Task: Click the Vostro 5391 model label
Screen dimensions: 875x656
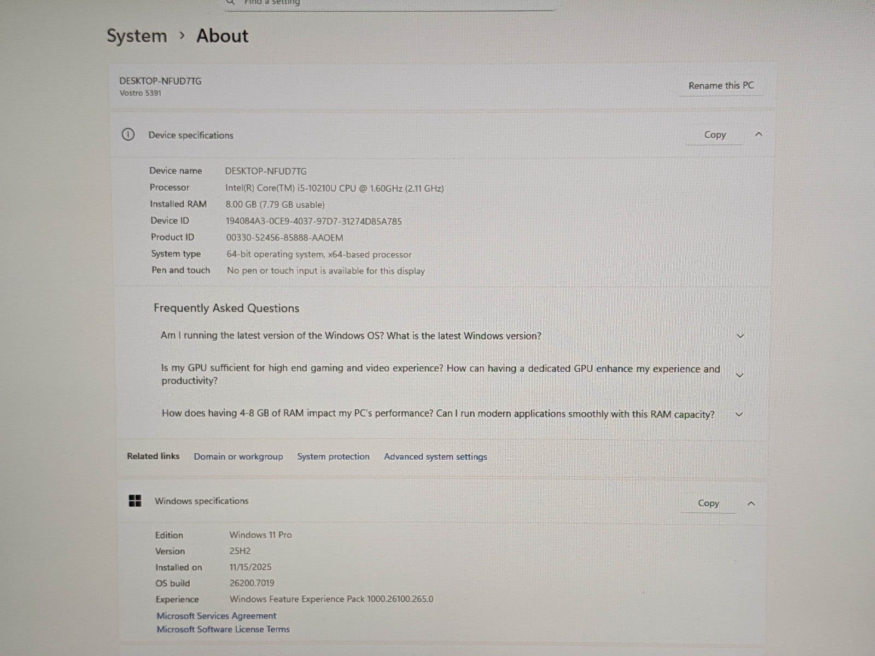Action: (x=141, y=93)
